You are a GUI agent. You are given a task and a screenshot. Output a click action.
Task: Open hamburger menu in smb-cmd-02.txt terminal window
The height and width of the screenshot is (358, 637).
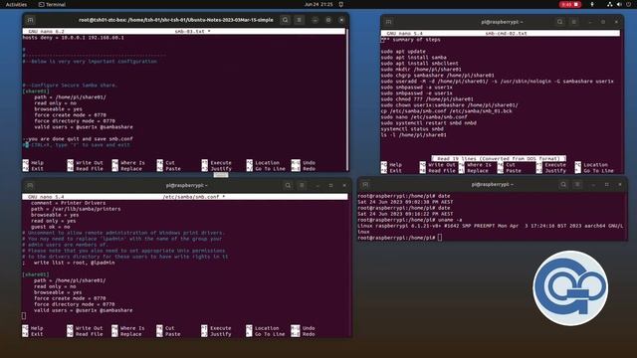tap(573, 22)
